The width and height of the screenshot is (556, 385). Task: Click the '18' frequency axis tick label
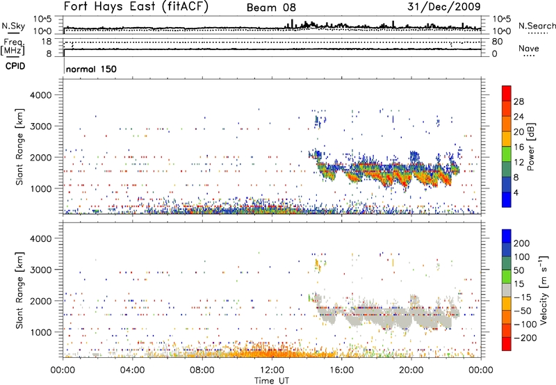(46, 42)
